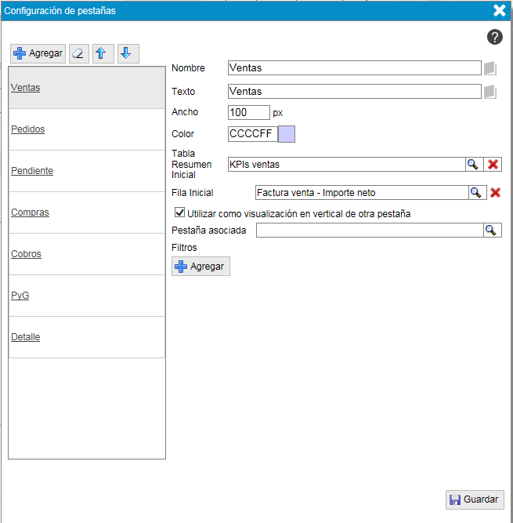Open the lavender color swatch picker

click(x=287, y=134)
